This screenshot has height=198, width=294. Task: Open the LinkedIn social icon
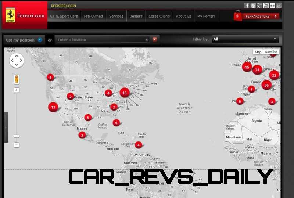pos(279,6)
